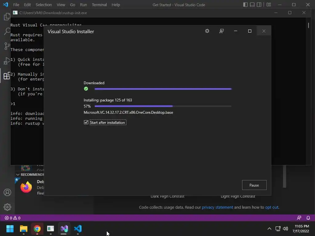The height and width of the screenshot is (236, 315).
Task: Open the Accounts icon in VS Code
Action: tap(7, 192)
